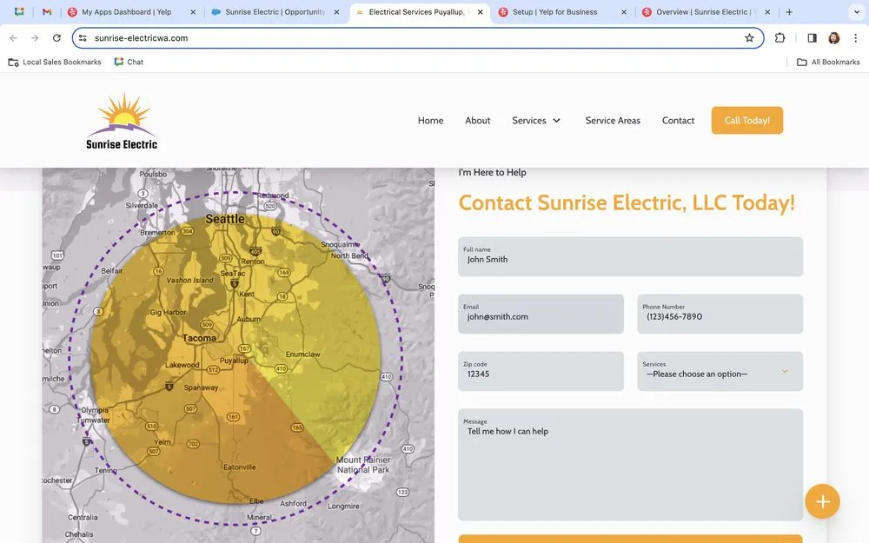
Task: Open the Local Sales Bookmarks folder
Action: (x=55, y=62)
